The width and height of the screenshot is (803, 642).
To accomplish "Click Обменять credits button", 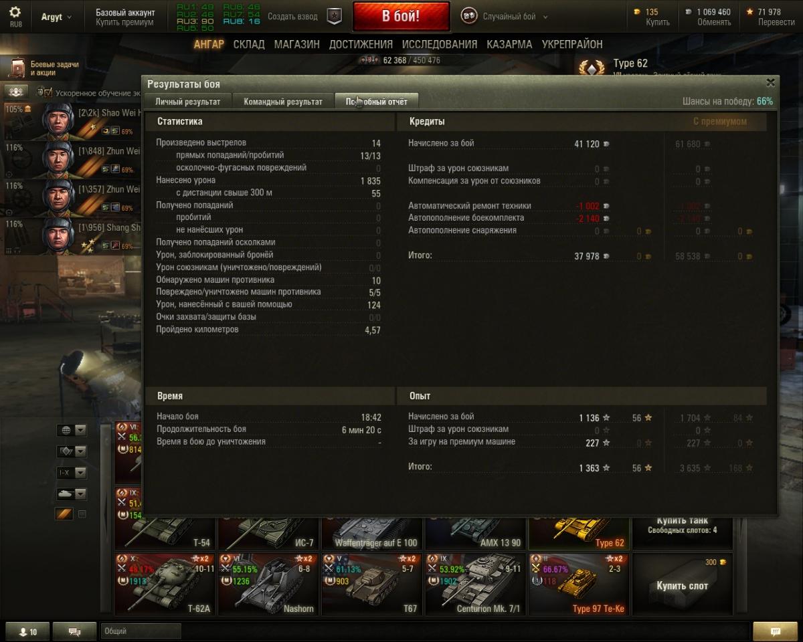I will point(714,22).
